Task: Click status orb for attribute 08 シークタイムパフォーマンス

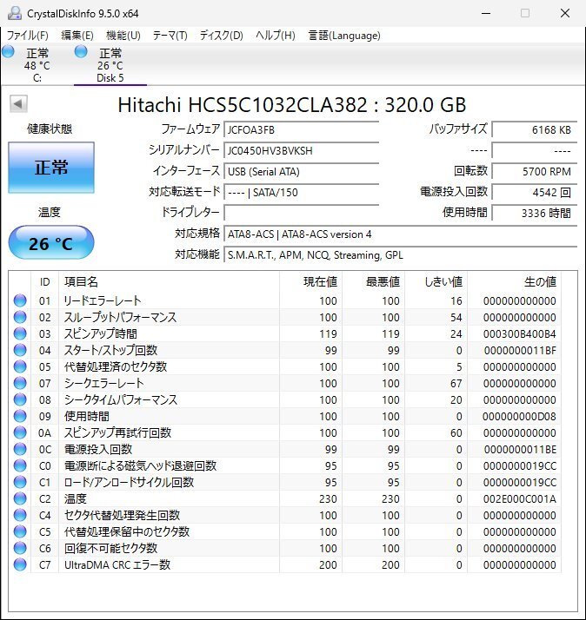Action: click(20, 399)
